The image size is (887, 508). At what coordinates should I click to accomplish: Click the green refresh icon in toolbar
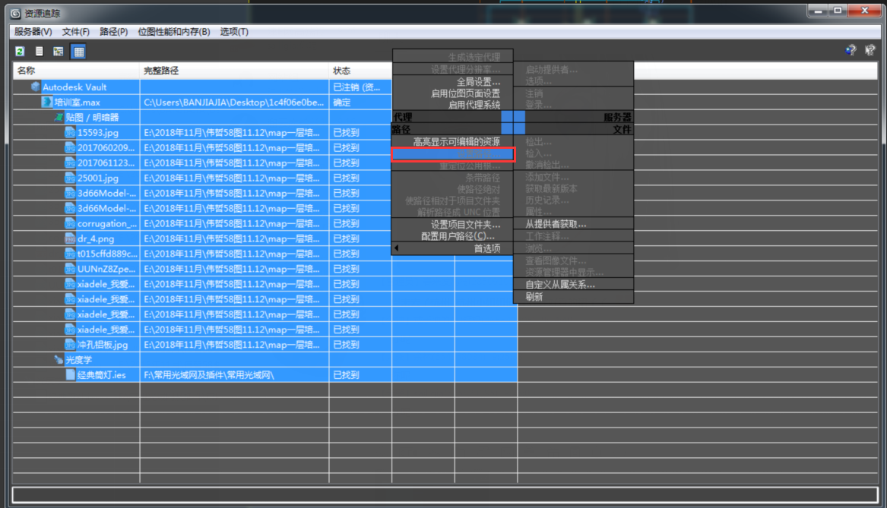(x=20, y=52)
